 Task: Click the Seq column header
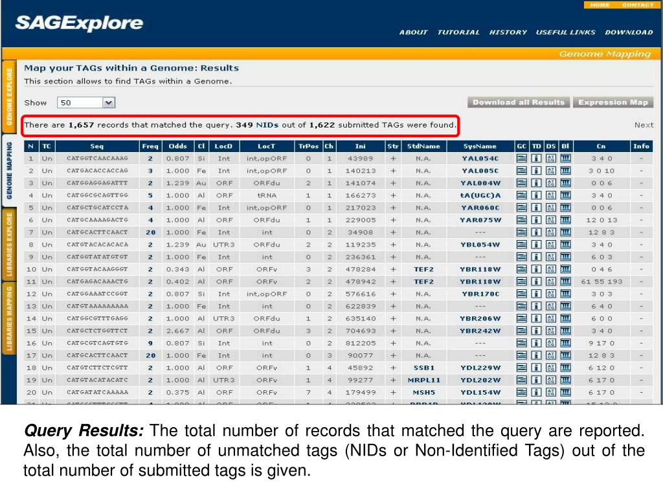pos(97,146)
